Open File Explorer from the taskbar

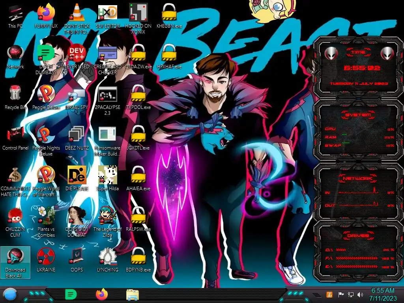tap(133, 295)
